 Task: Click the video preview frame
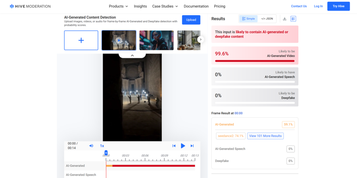[x=132, y=98]
